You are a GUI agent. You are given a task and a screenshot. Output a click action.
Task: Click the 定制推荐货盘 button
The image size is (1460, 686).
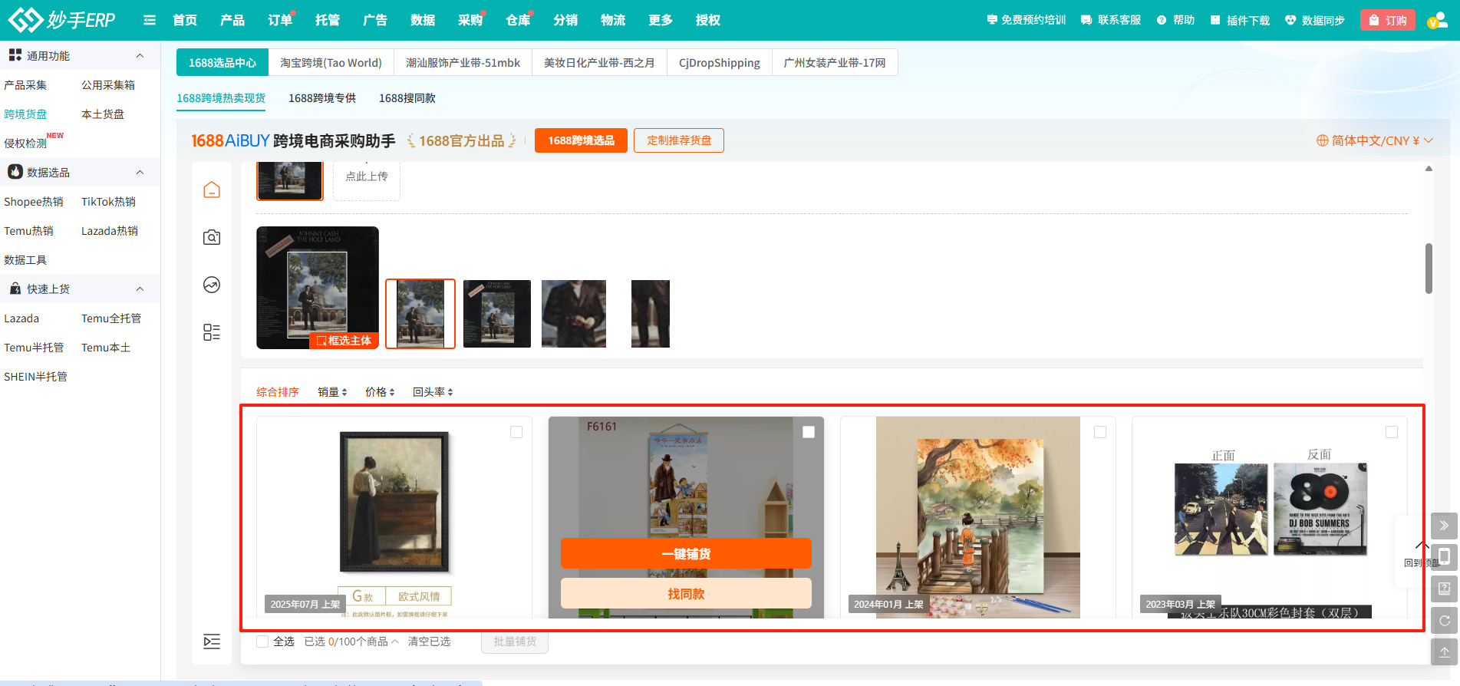678,140
